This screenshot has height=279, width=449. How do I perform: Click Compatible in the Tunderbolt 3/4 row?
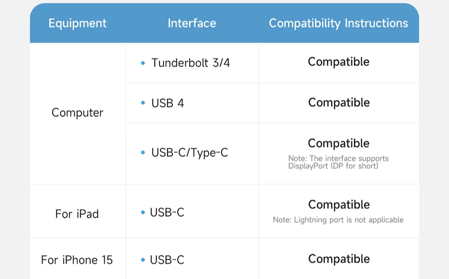click(338, 62)
